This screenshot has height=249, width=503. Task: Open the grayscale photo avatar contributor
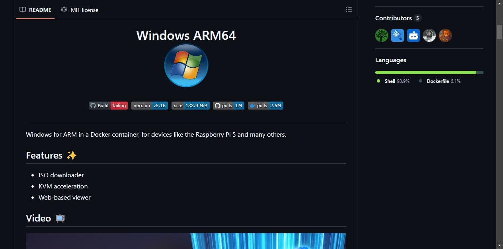click(429, 35)
